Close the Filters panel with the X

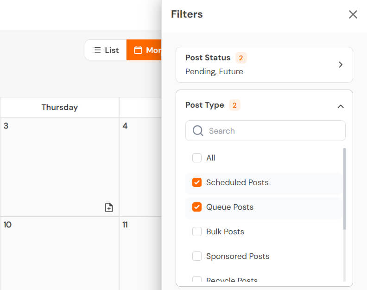pyautogui.click(x=353, y=14)
